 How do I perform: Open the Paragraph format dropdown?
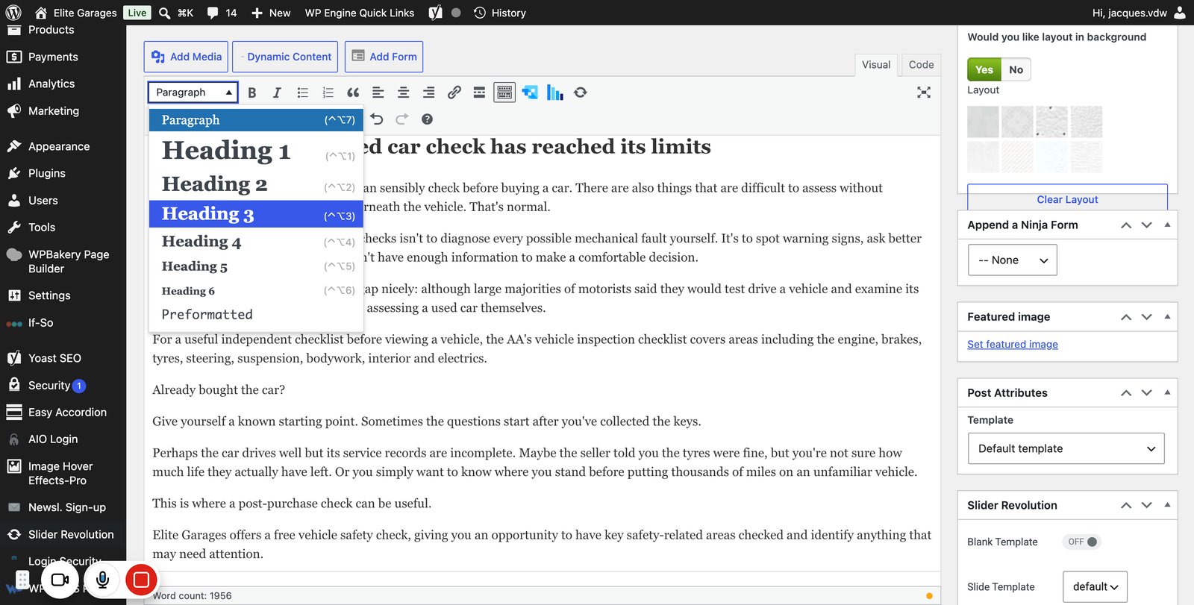[x=193, y=92]
